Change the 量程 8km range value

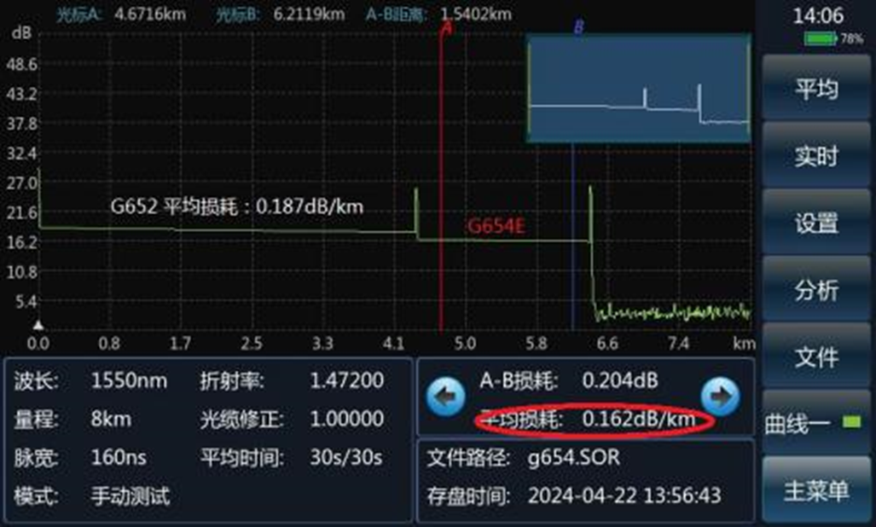[x=111, y=419]
